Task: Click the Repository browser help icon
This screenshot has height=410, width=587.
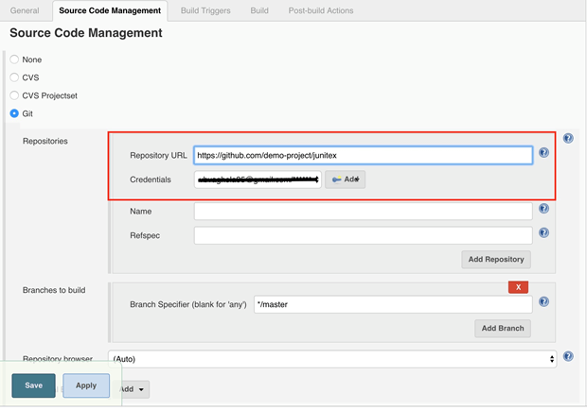Action: point(568,356)
